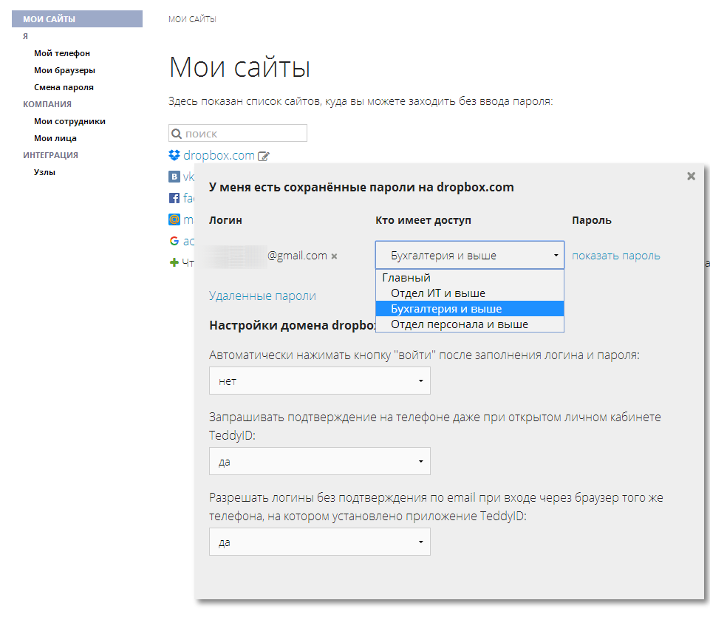Open the 'Удаленные пароли' link
This screenshot has height=617, width=710.
262,296
